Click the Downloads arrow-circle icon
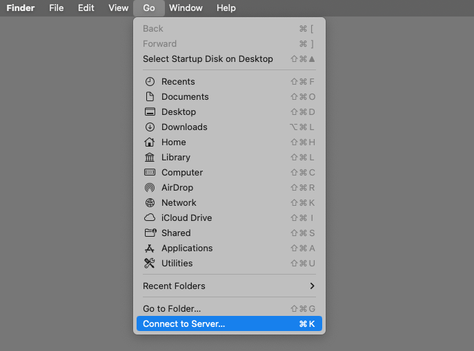The image size is (474, 351). click(x=150, y=127)
